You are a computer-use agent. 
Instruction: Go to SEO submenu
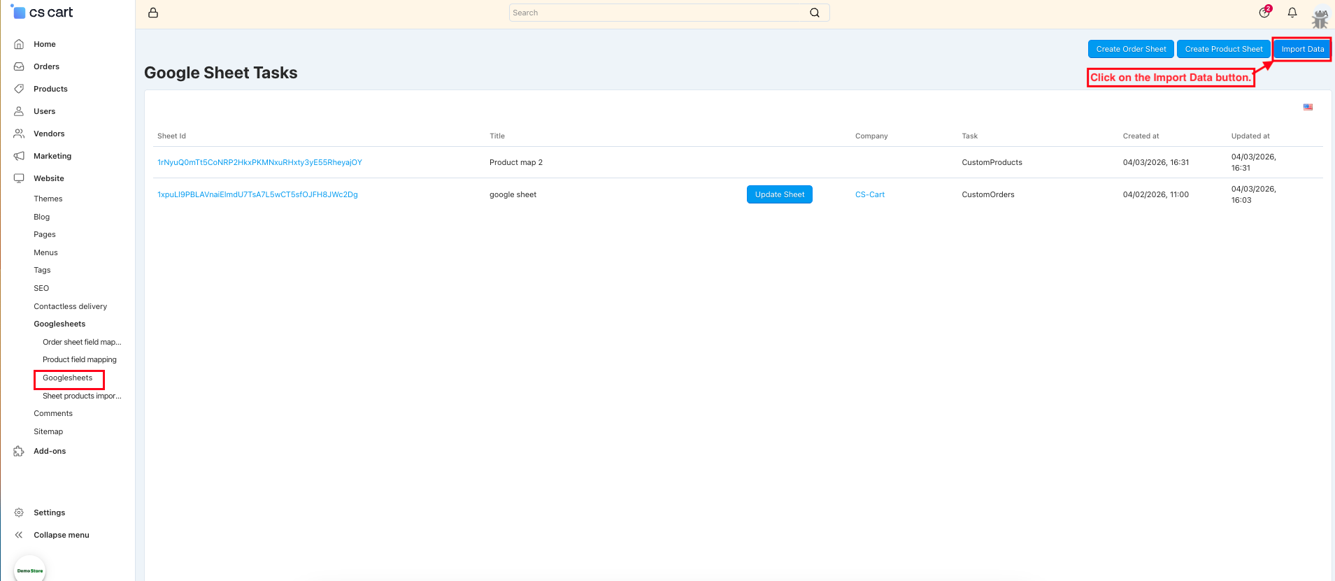coord(41,288)
